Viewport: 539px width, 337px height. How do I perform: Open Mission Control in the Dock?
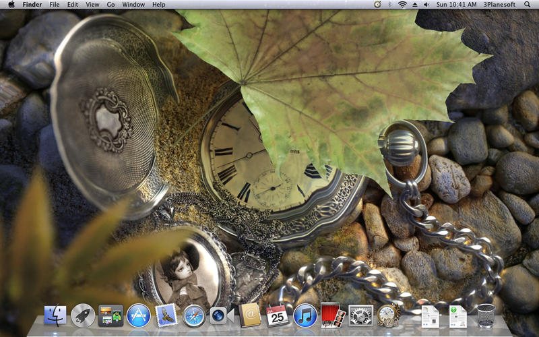click(110, 315)
